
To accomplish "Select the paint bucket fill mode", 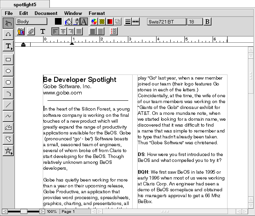I will click(x=68, y=22).
